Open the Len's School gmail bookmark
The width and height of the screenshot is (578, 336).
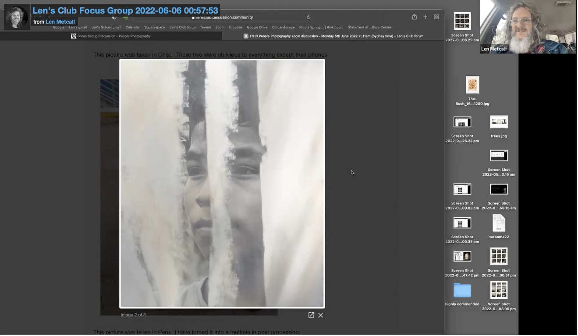(x=106, y=27)
